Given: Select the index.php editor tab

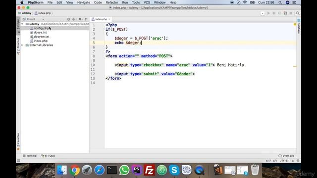Looking at the screenshot, I should coord(101,19).
